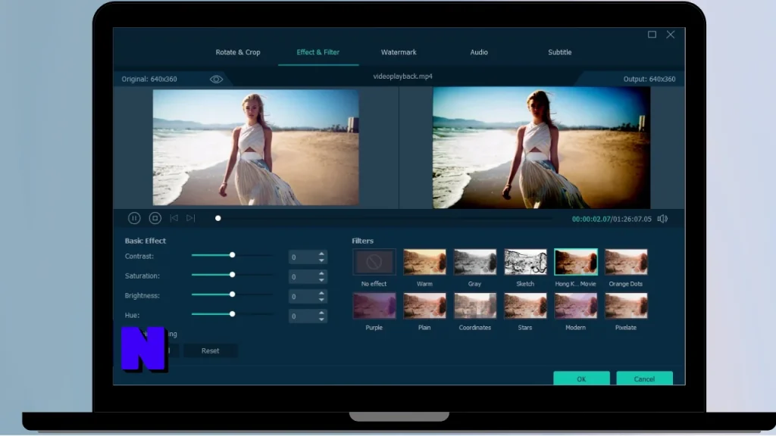The height and width of the screenshot is (436, 776).
Task: Switch to Effect & Filter tab
Action: click(x=318, y=52)
